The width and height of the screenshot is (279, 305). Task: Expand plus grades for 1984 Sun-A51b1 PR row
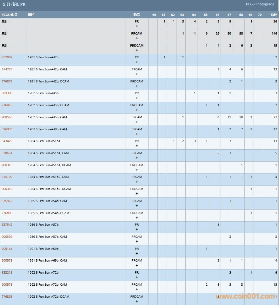click(137, 146)
